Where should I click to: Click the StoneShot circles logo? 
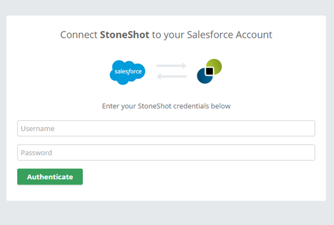(209, 71)
